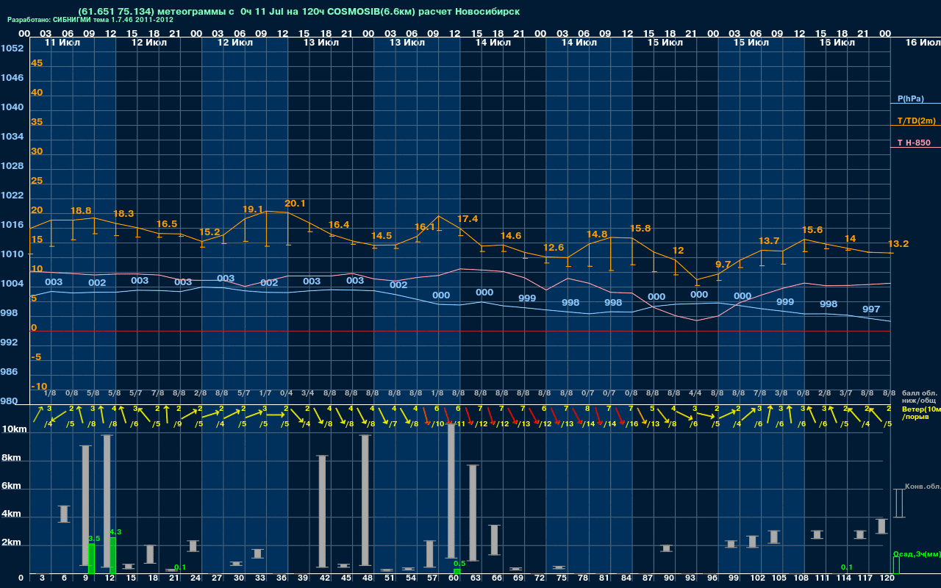This screenshot has height=588, width=941.
Task: Click the 15.8 temperature label
Action: 640,229
